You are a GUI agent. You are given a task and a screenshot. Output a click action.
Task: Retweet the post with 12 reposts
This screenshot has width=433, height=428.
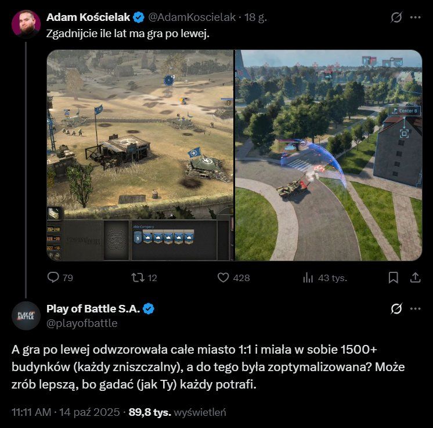tap(138, 278)
